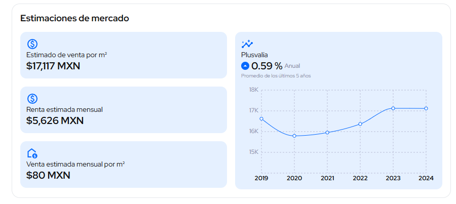Select the 2023 data point on chart

[x=393, y=108]
